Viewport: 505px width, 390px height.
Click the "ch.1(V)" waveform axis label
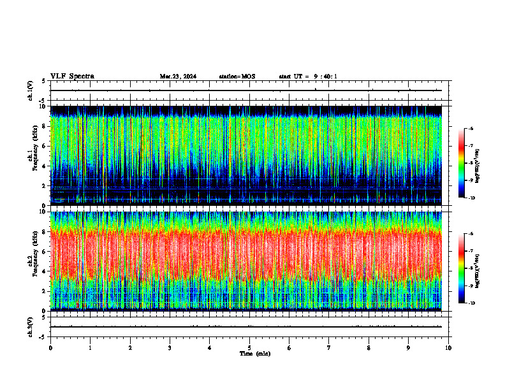pos(31,90)
